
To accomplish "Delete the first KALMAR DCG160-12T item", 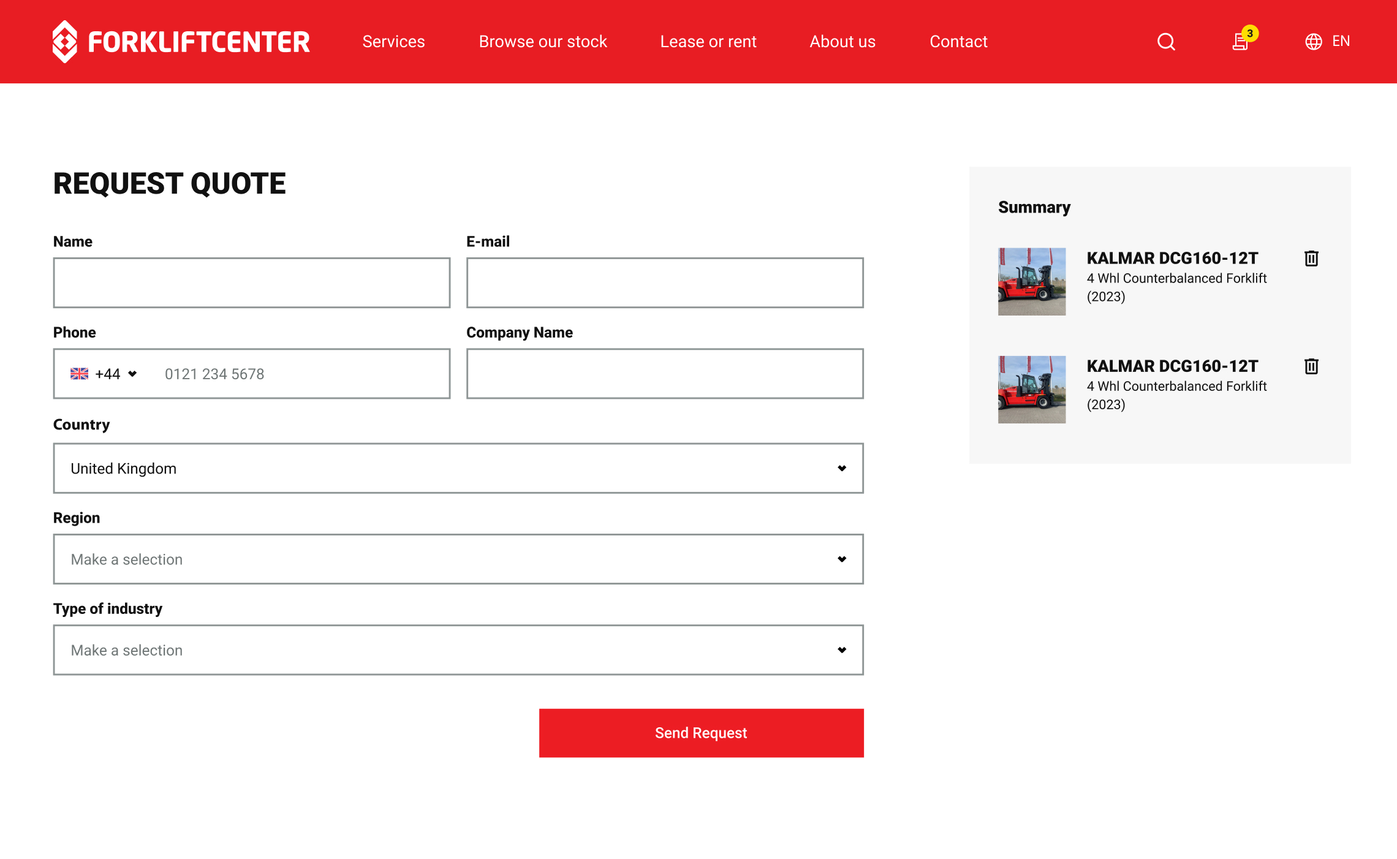I will point(1311,259).
